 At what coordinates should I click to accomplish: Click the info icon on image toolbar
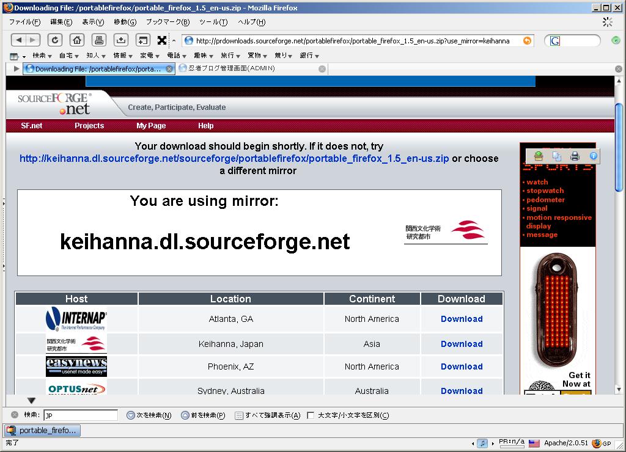[x=593, y=156]
